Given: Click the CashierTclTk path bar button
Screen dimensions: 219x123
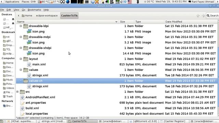Looking at the screenshot, I should (69, 16).
